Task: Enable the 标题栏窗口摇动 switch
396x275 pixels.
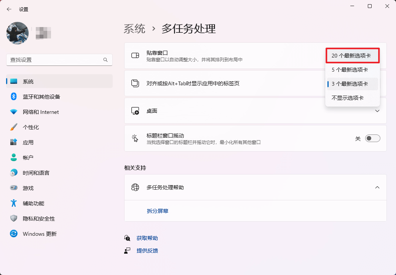Action: pyautogui.click(x=372, y=138)
